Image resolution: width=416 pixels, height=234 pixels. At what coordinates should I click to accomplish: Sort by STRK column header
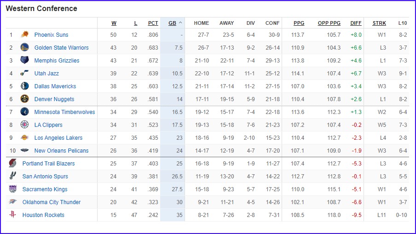pyautogui.click(x=379, y=23)
